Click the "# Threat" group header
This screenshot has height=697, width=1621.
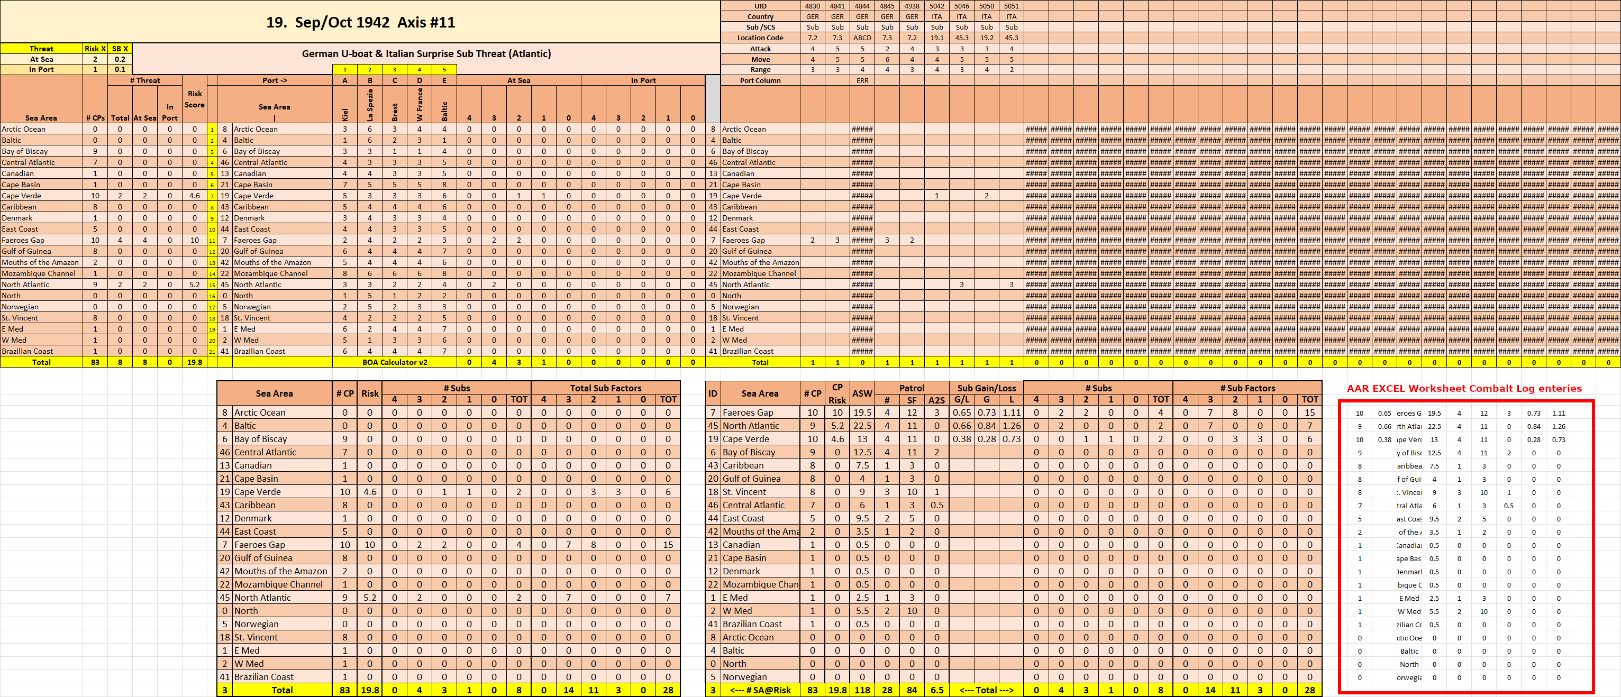[x=145, y=80]
